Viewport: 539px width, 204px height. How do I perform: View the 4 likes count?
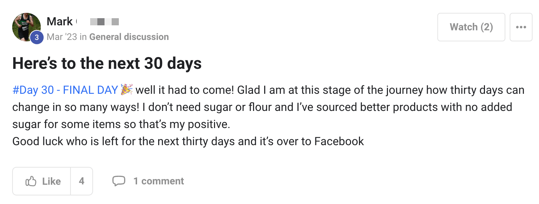pyautogui.click(x=82, y=181)
